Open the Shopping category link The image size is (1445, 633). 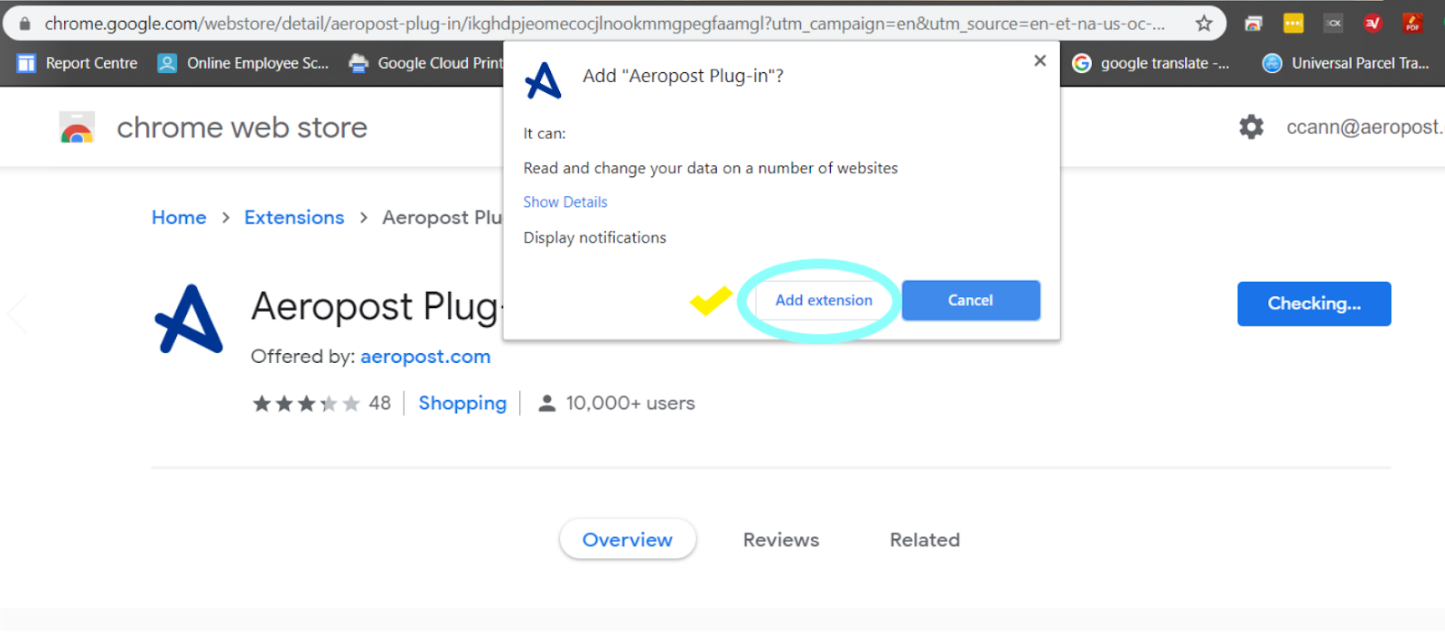(462, 404)
